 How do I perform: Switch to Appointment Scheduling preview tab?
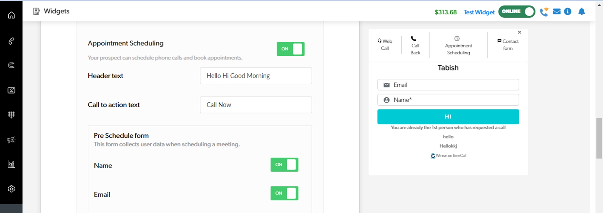click(x=458, y=46)
